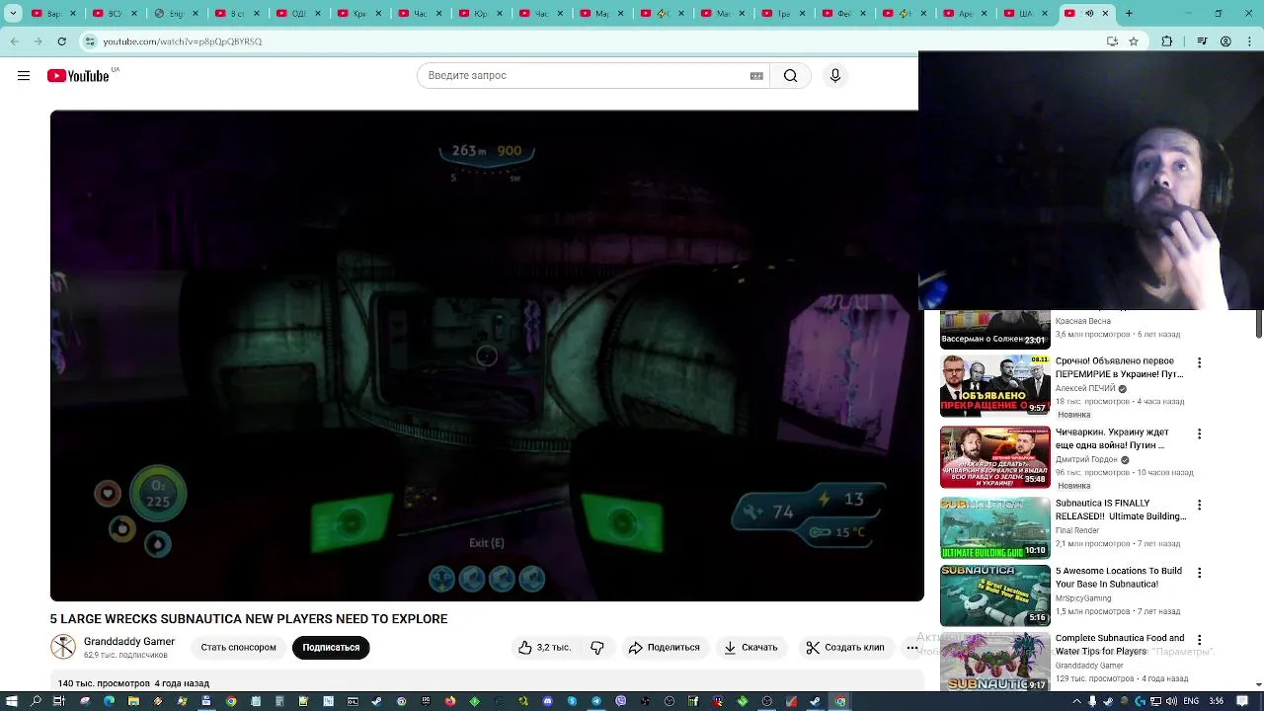Click the Chrome address bar URL
The image size is (1264, 711).
click(182, 41)
